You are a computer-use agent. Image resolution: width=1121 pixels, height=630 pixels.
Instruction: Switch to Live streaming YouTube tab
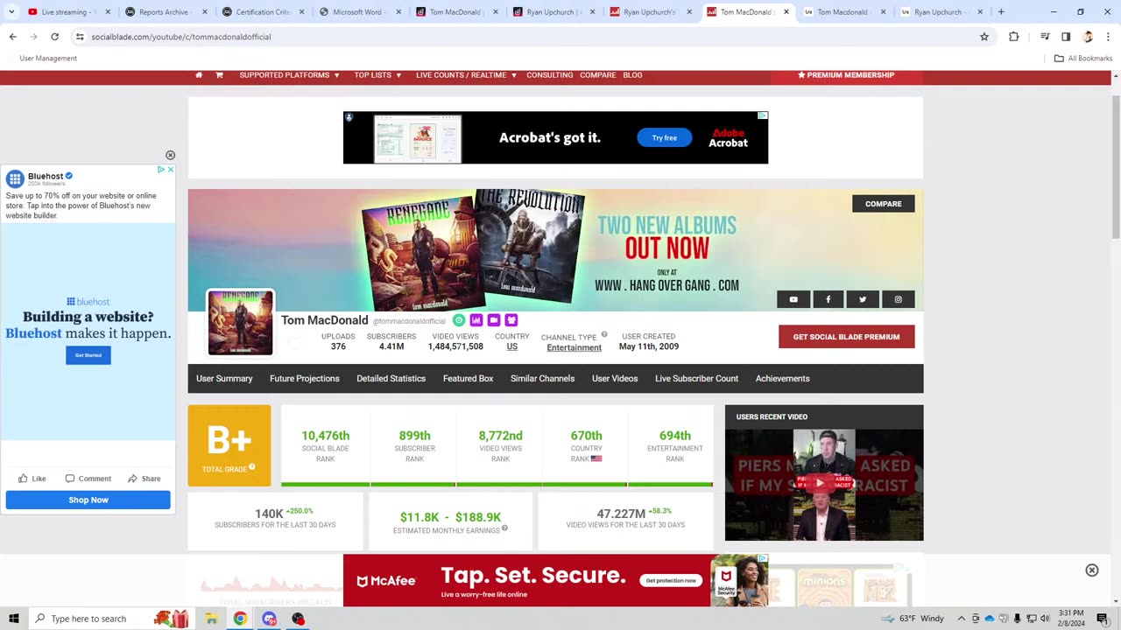[68, 12]
